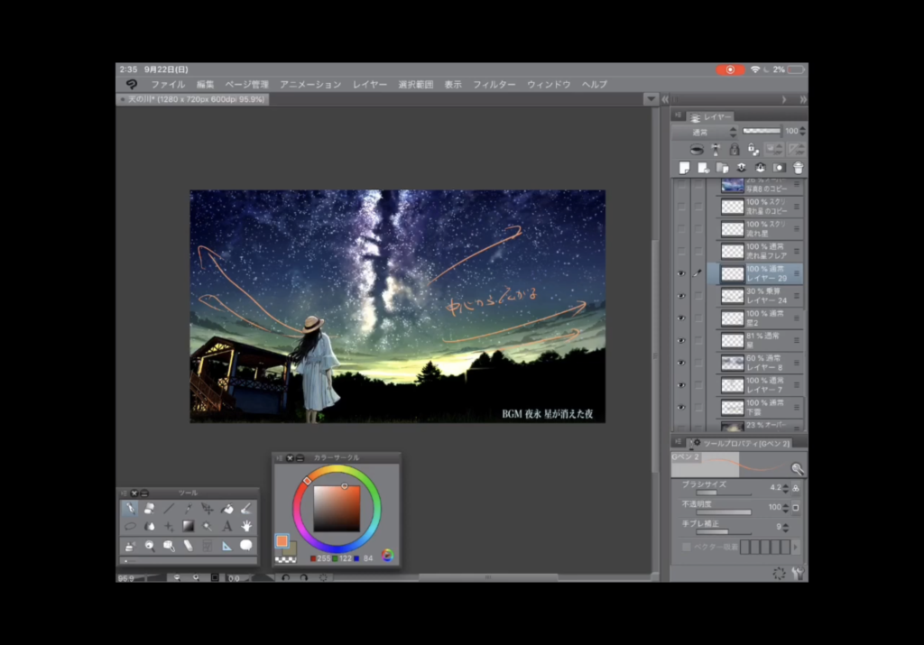Select the Airbrush tool
This screenshot has height=645, width=924.
pyautogui.click(x=130, y=546)
